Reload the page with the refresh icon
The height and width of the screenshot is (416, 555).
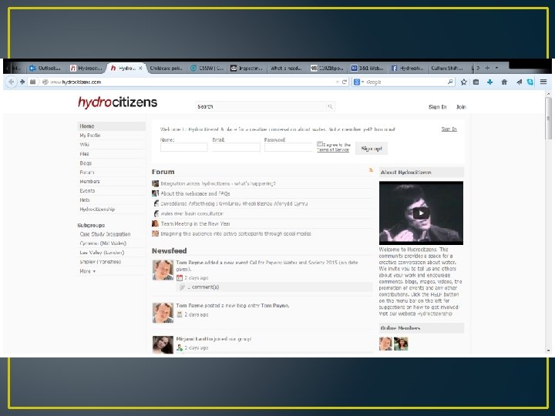[x=345, y=82]
